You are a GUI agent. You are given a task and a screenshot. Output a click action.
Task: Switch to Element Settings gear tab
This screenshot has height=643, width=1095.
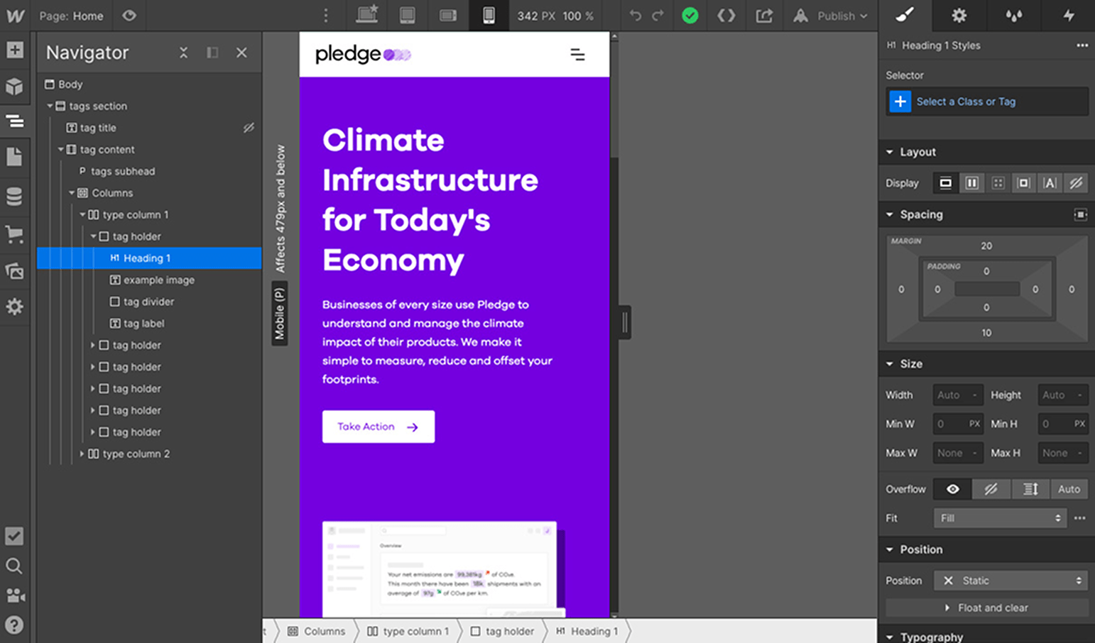pyautogui.click(x=959, y=16)
